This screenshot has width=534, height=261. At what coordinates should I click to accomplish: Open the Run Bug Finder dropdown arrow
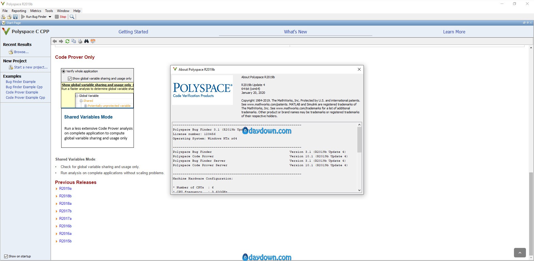[50, 17]
